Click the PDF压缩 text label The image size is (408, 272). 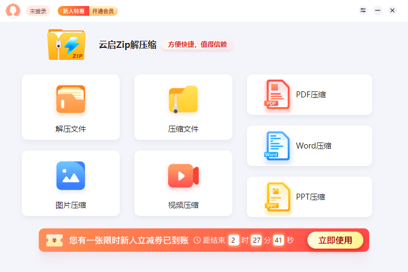point(311,95)
